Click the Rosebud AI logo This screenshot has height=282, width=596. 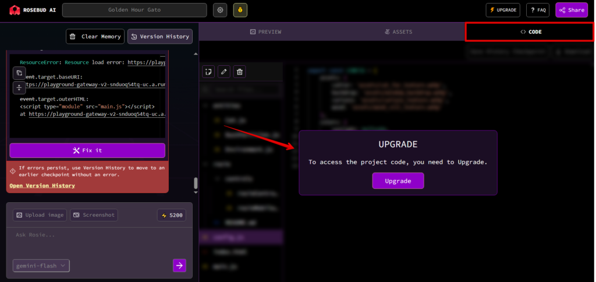pos(33,10)
